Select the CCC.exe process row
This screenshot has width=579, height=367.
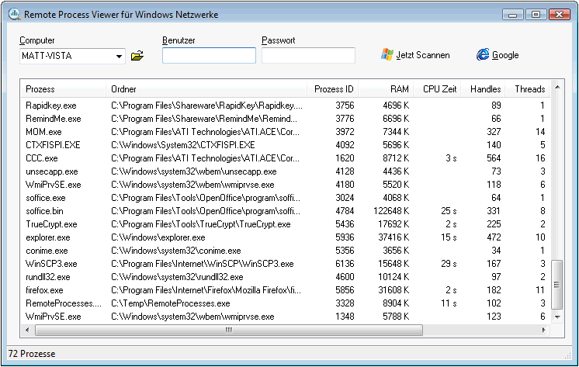(286, 158)
